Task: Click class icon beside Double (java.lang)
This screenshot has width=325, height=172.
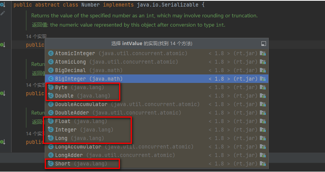Action: click(x=51, y=96)
